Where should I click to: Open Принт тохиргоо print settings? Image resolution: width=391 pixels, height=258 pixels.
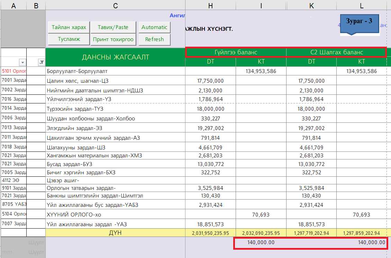click(x=113, y=39)
